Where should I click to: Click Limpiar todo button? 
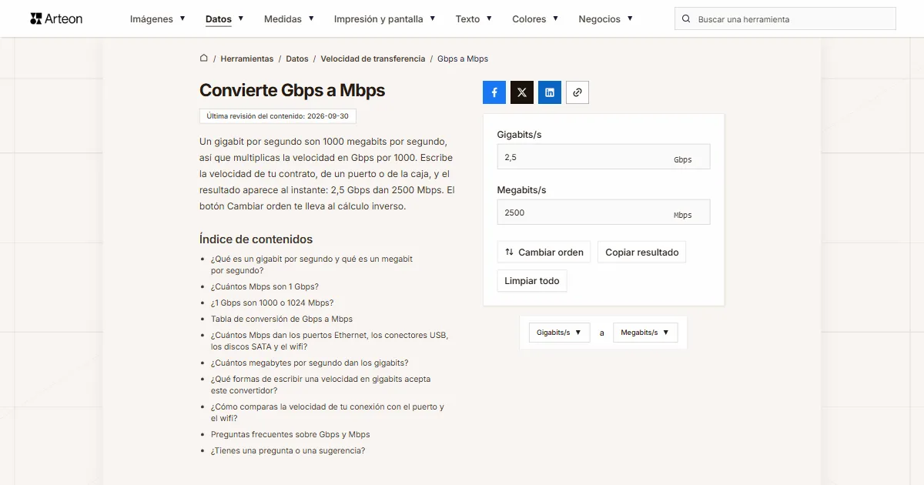(x=532, y=281)
